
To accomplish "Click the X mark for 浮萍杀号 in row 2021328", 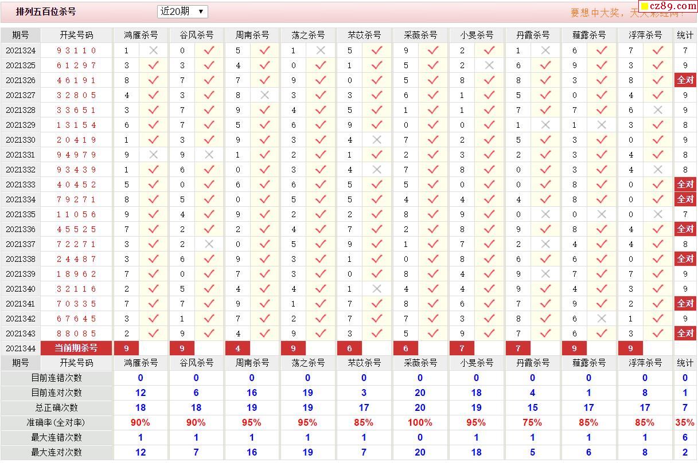I will tap(658, 110).
